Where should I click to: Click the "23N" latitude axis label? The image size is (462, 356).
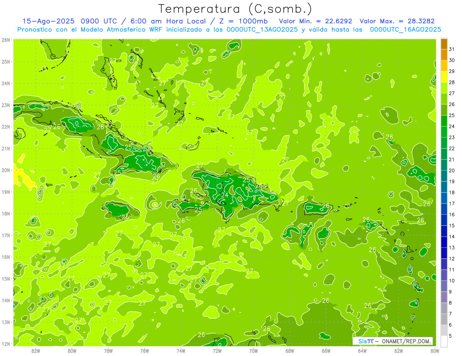click(5, 105)
